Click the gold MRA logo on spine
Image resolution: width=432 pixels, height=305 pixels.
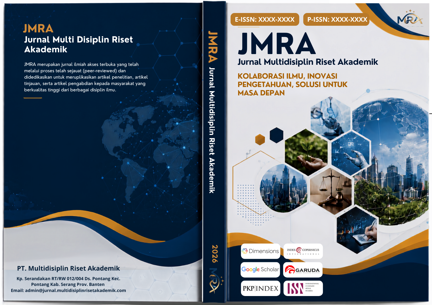pos(216,280)
